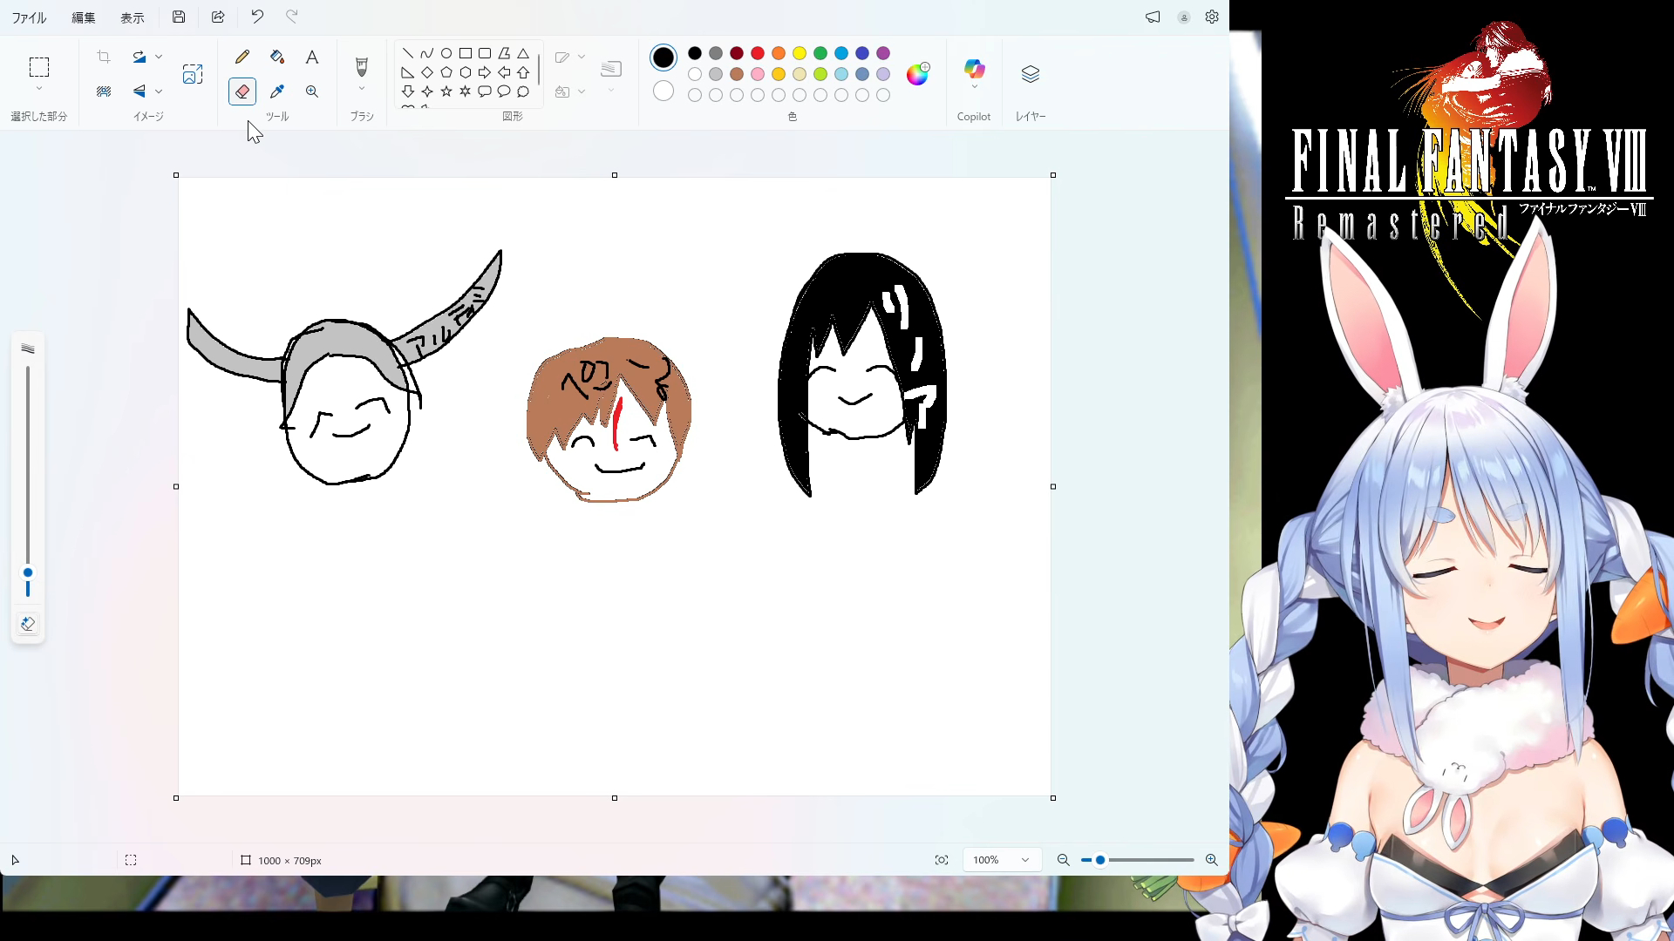Viewport: 1674px width, 941px height.
Task: Expand the Brushes dropdown chevron
Action: point(361,88)
